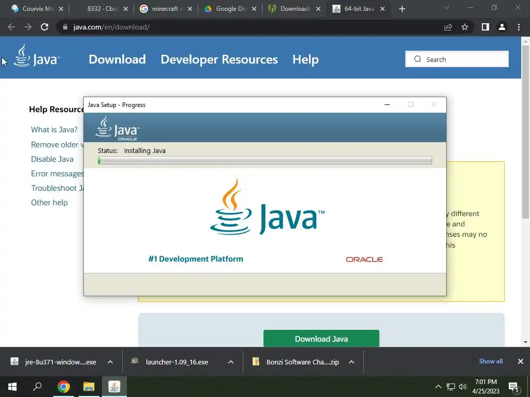Reload the Java download page

coord(45,27)
